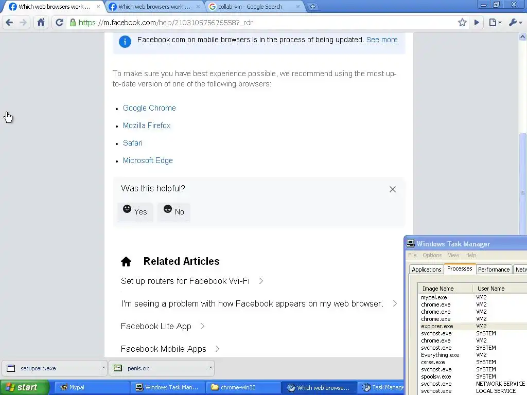
Task: Open 'I'm seeing a problem' article
Action: point(252,303)
